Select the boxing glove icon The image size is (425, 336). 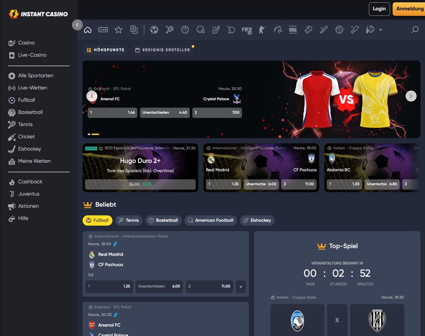point(309,29)
